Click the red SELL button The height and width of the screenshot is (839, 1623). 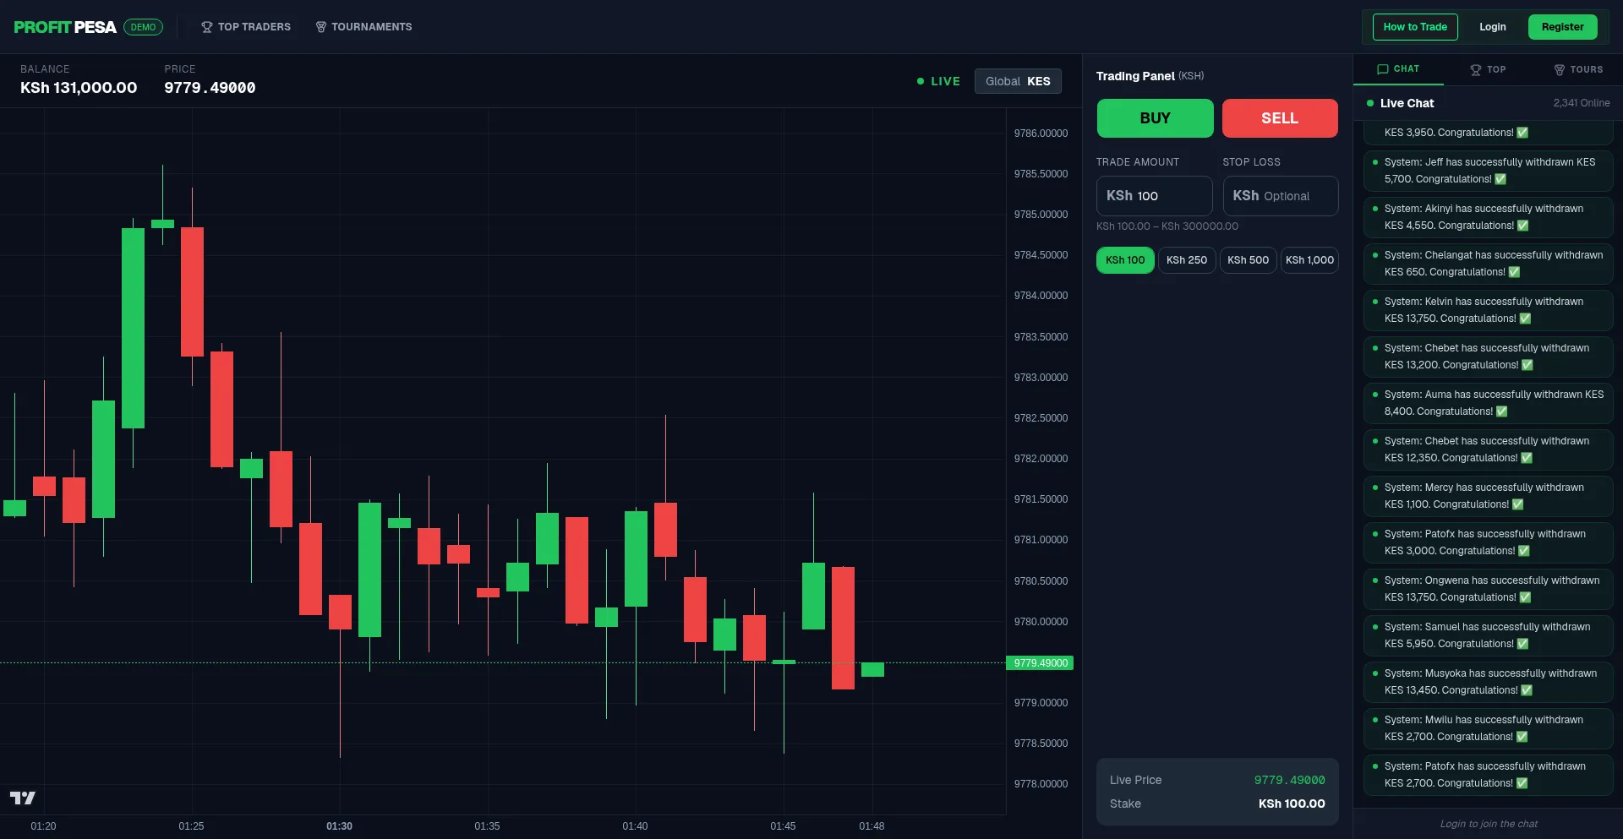[x=1280, y=118]
